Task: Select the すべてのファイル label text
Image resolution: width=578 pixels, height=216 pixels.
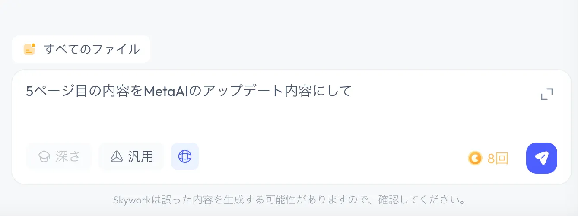Action: pos(92,49)
